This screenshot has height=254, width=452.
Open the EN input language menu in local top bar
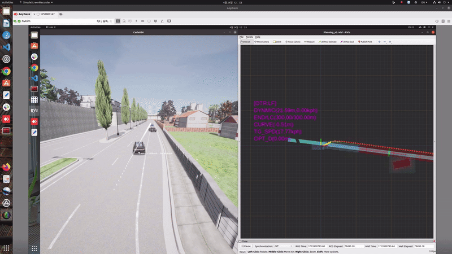tap(424, 2)
